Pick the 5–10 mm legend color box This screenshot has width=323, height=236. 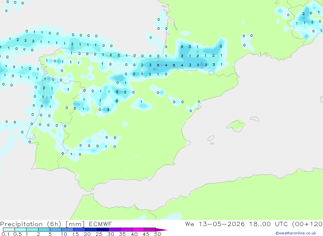point(56,230)
